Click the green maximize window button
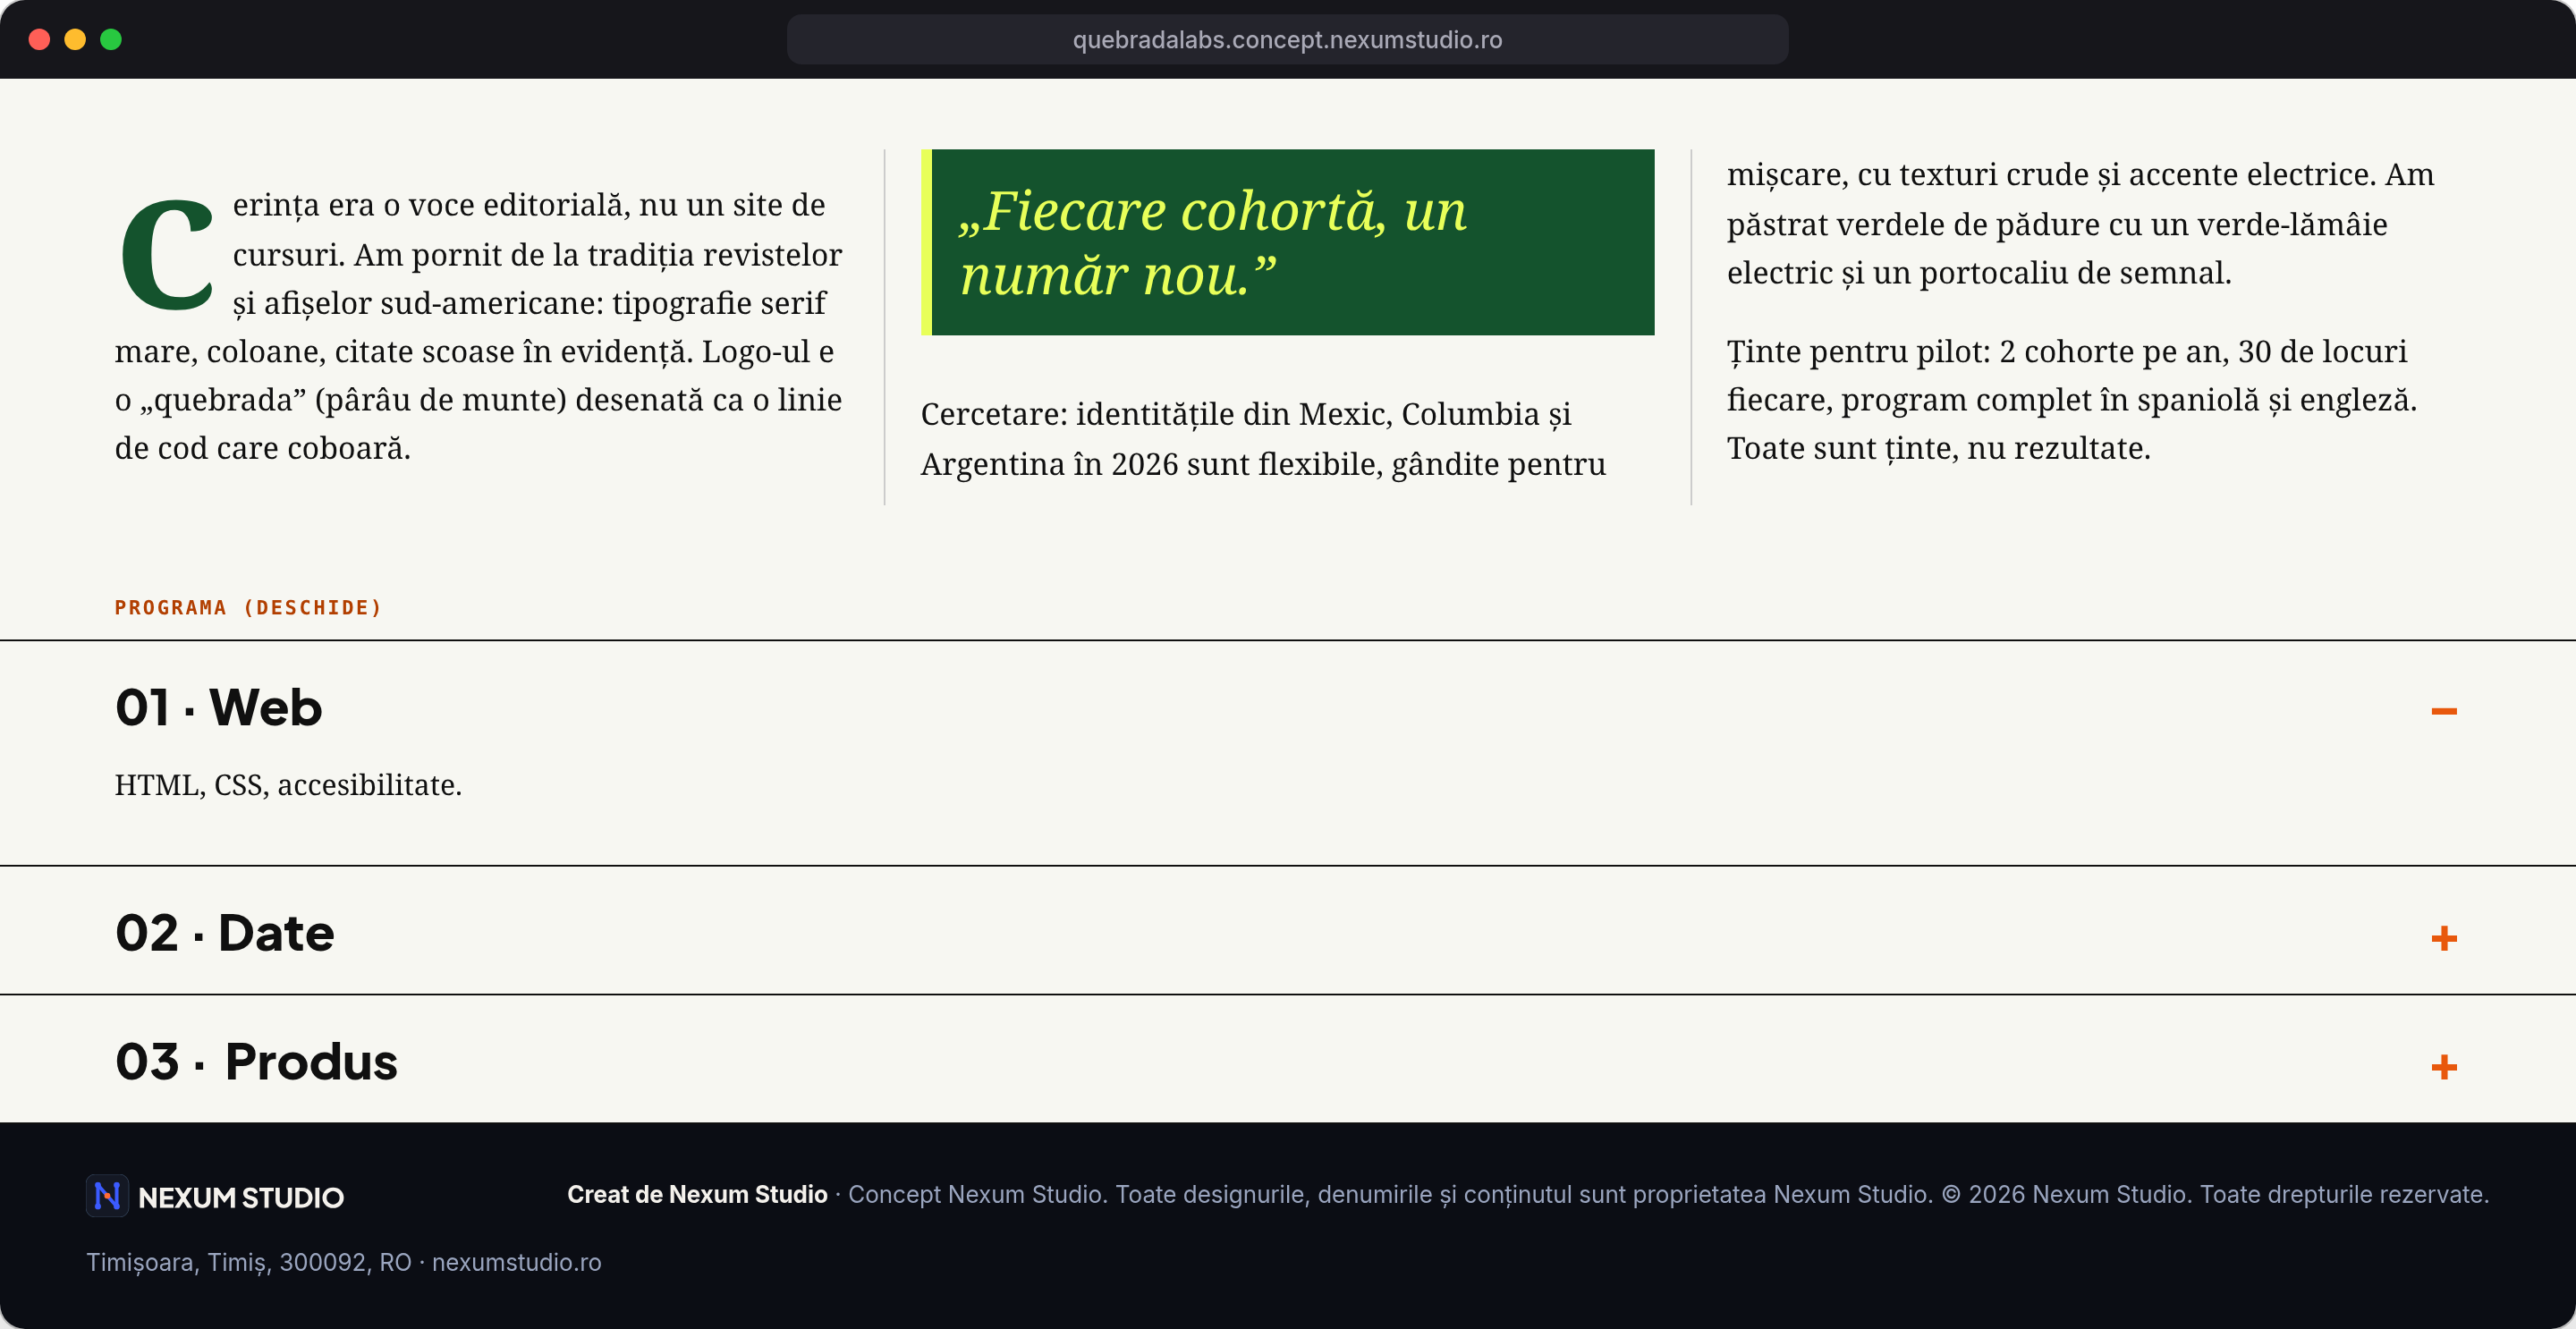Image resolution: width=2576 pixels, height=1329 pixels. (x=111, y=40)
